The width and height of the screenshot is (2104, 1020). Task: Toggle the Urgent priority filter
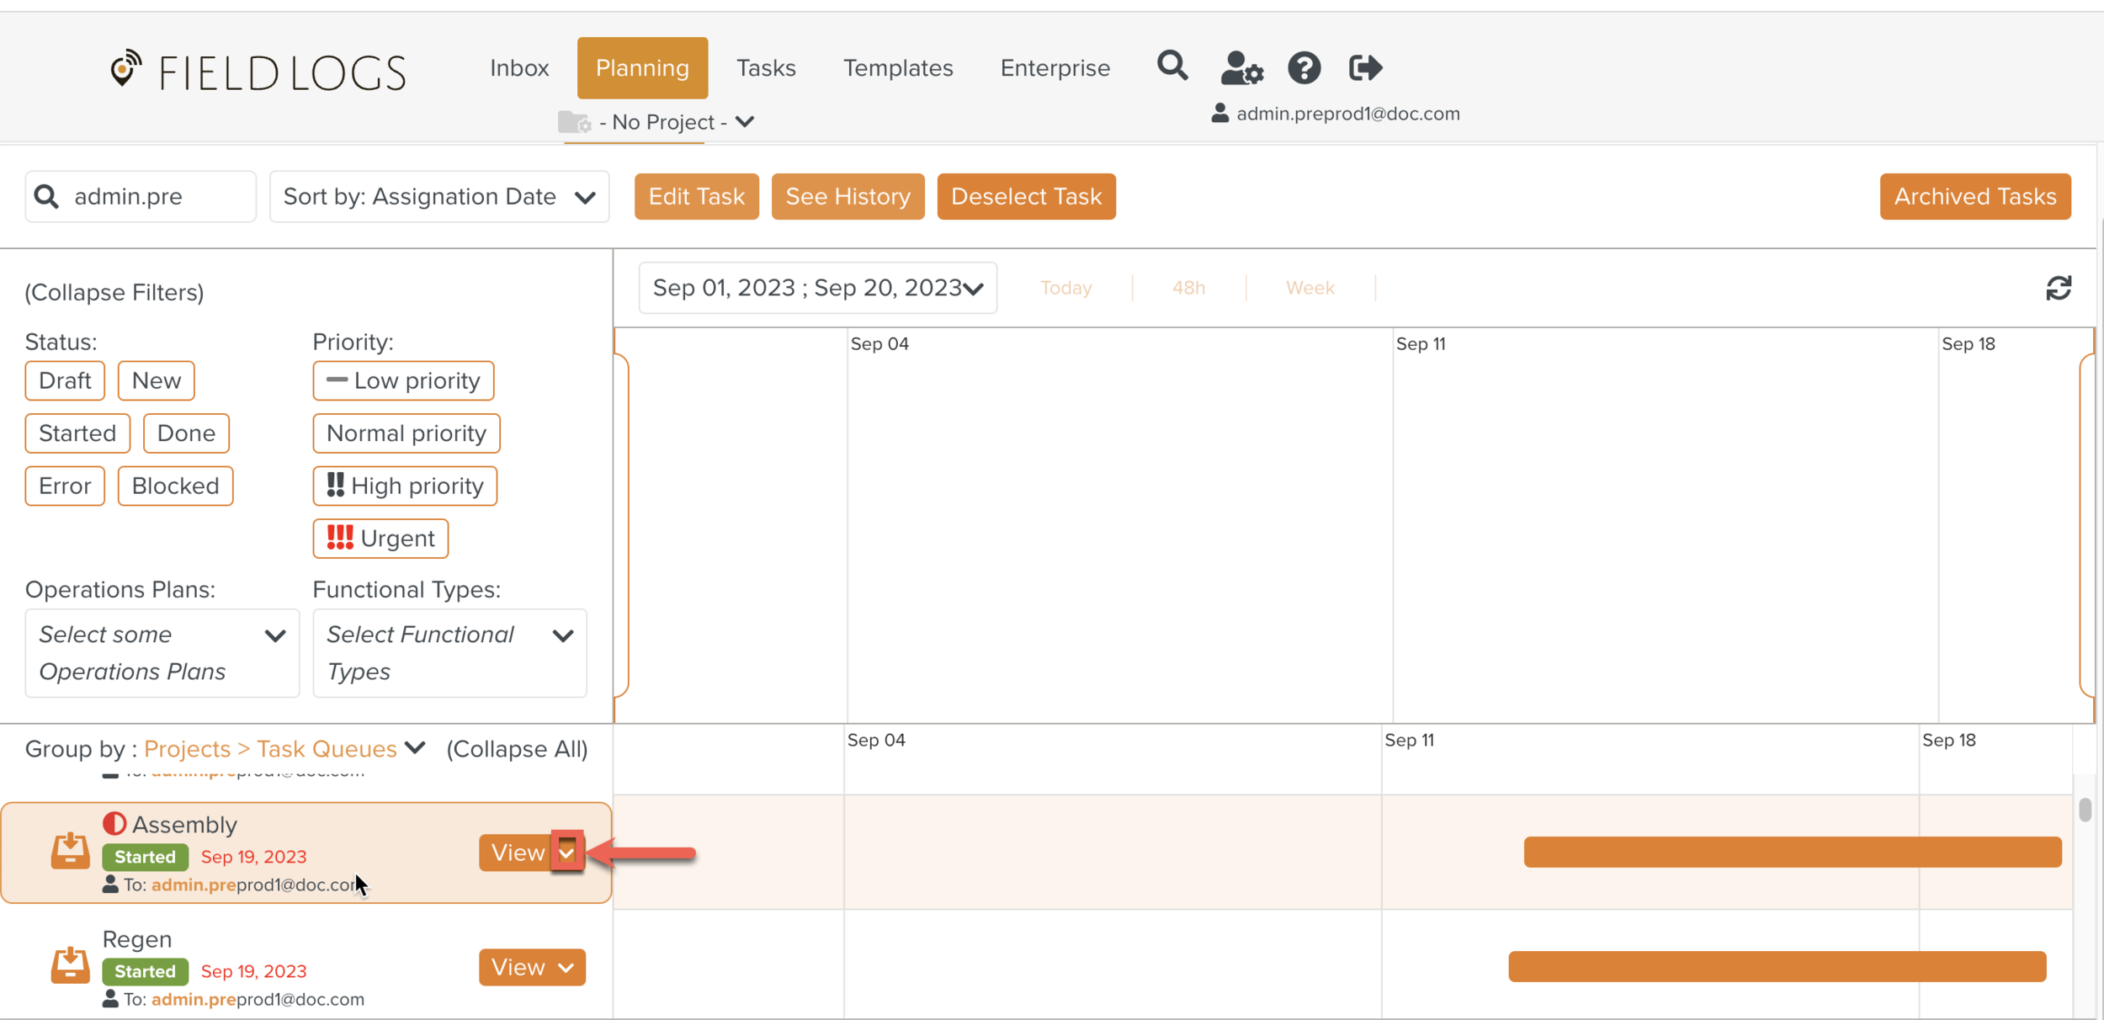380,539
